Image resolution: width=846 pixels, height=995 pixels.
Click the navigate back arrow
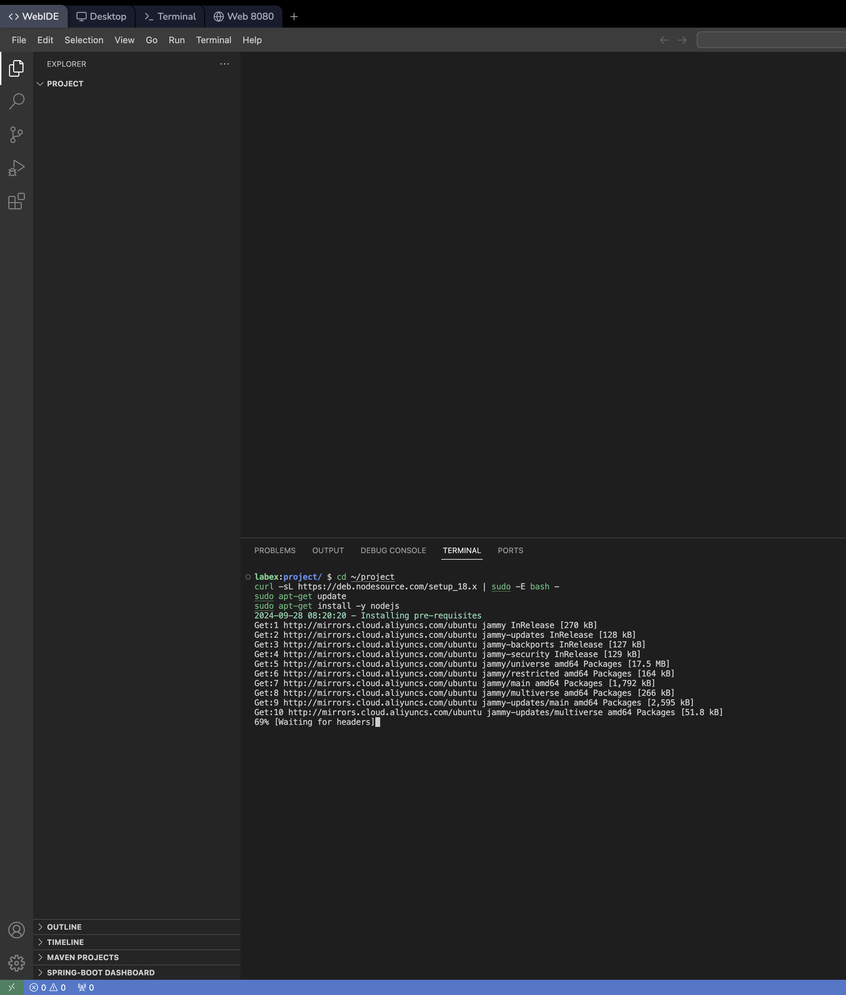click(x=664, y=40)
